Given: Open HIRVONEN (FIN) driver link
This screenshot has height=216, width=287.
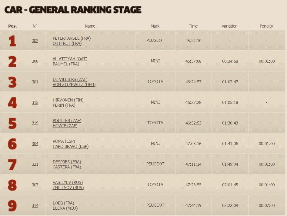Looking at the screenshot, I should pyautogui.click(x=68, y=100).
